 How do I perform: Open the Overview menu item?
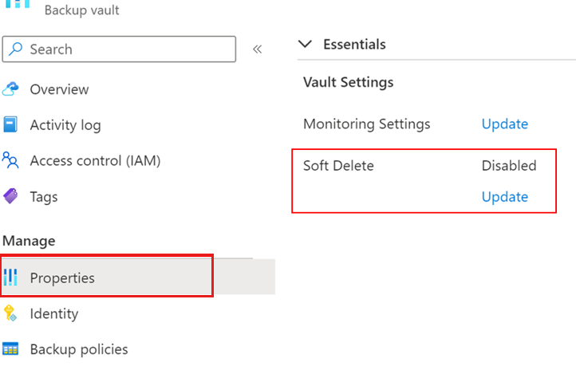[x=59, y=89]
